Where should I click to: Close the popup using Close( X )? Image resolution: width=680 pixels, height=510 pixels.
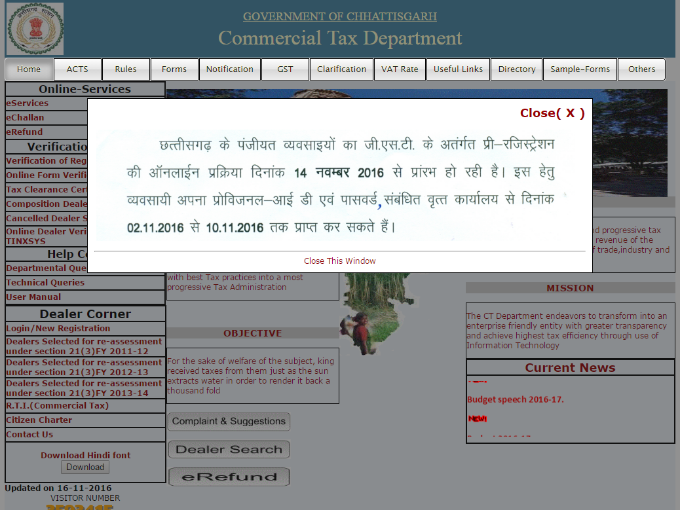pyautogui.click(x=552, y=113)
